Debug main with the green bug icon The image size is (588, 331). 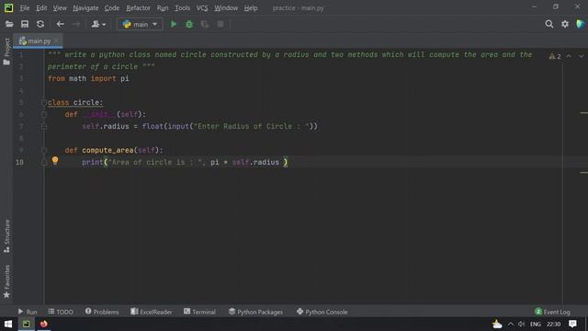point(189,25)
